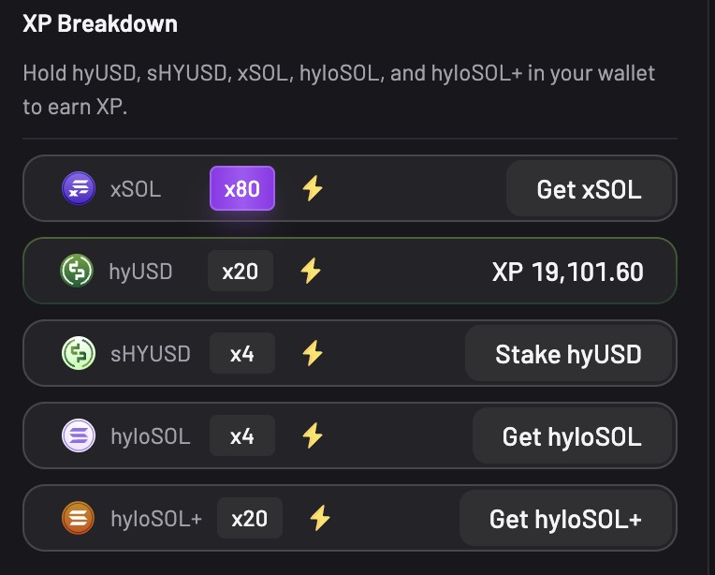
Task: Click the lightning bolt in the hyUSD row
Action: (x=311, y=272)
